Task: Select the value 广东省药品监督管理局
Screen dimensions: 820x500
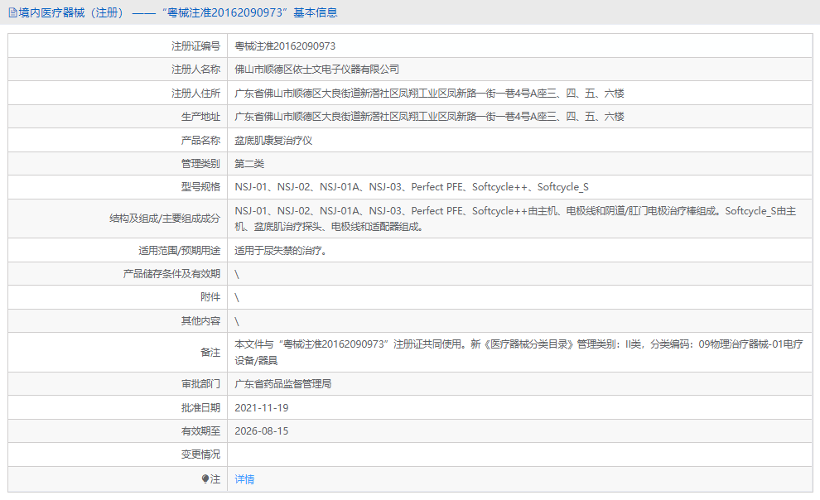Action: 282,383
